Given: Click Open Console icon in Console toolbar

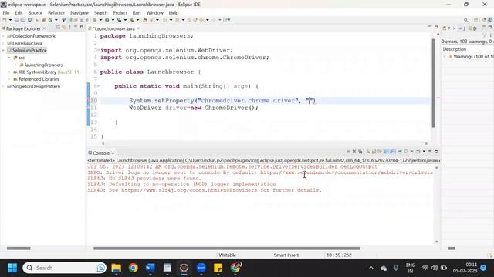Looking at the screenshot, I should [418, 152].
